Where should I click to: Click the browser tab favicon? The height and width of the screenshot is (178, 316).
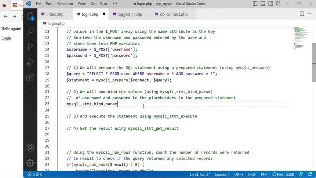pos(15,5)
